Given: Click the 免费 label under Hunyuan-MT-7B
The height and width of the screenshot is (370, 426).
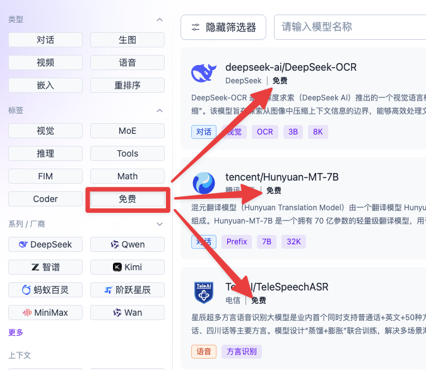Looking at the screenshot, I should (x=273, y=191).
